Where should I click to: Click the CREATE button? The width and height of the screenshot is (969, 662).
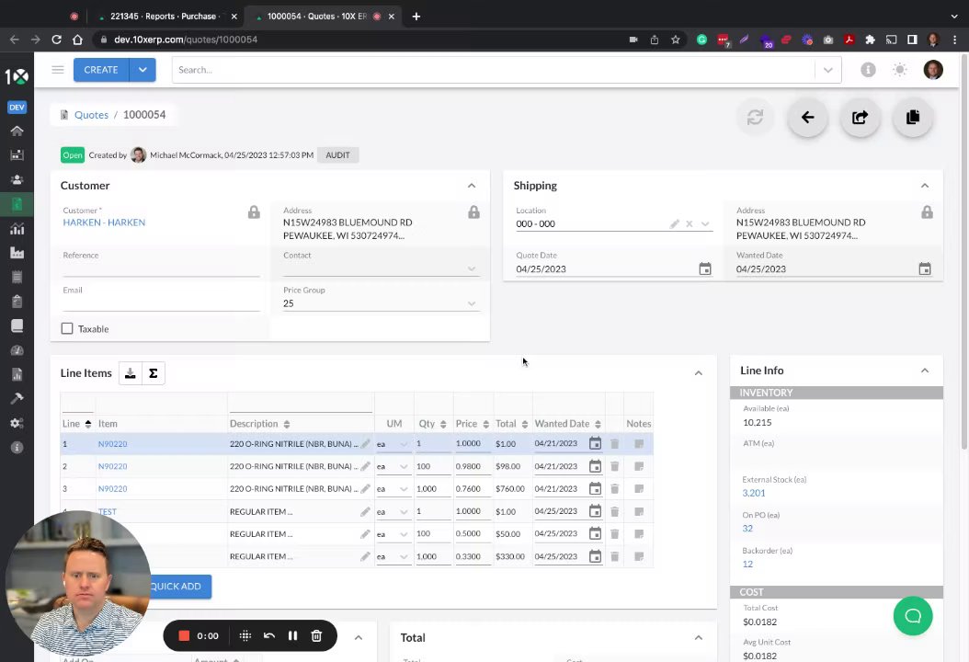[x=101, y=70]
